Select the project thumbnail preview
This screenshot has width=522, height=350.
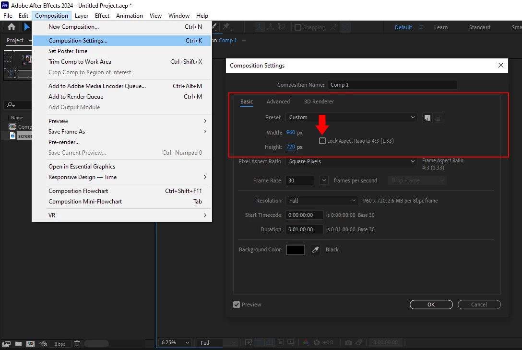click(x=18, y=65)
